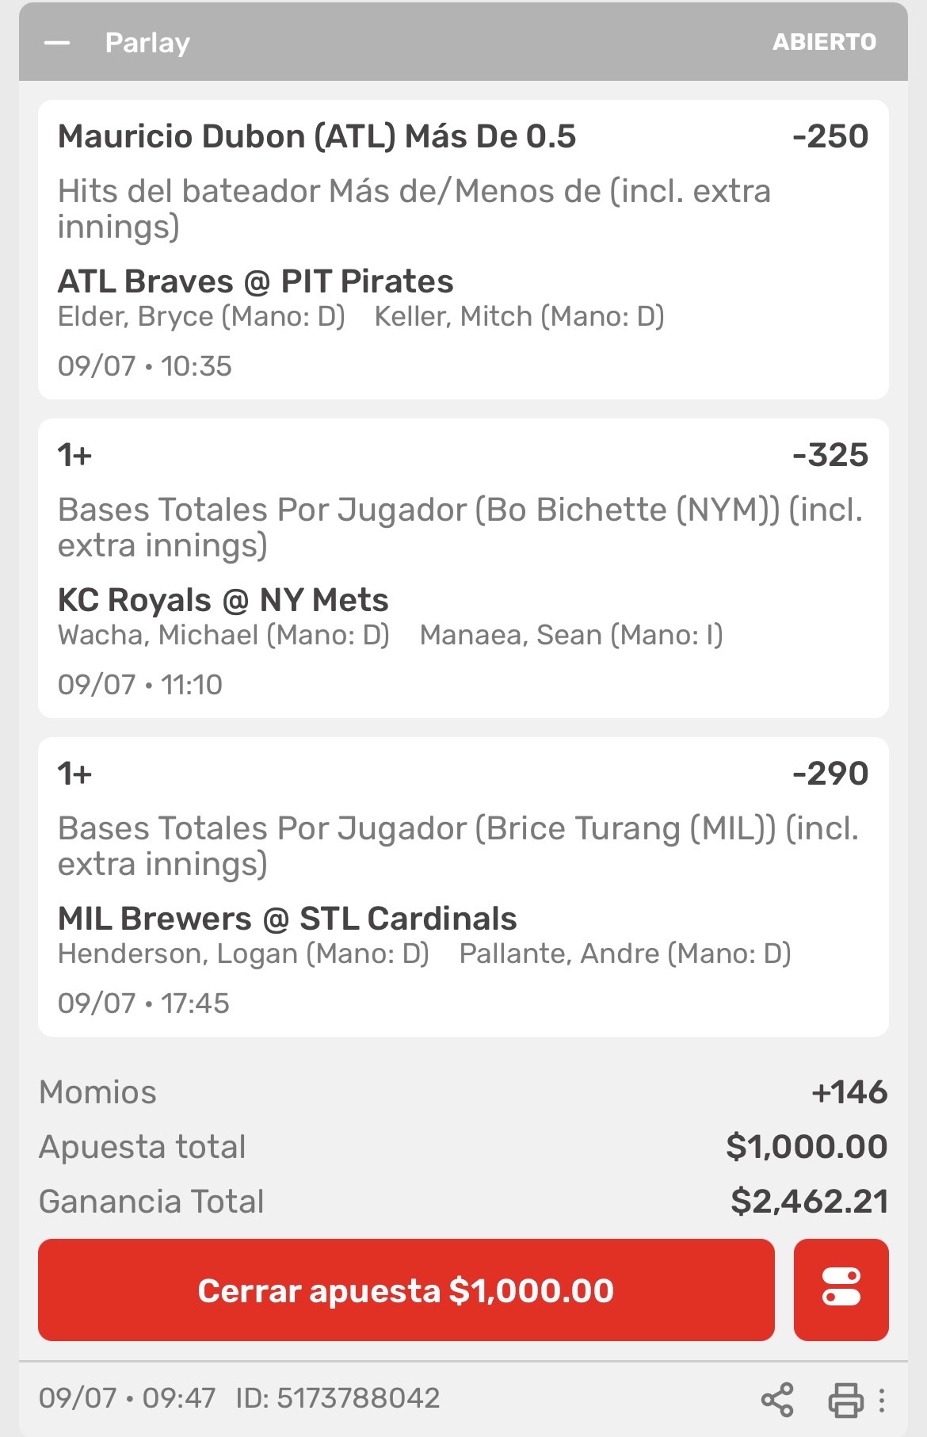This screenshot has height=1437, width=927.
Task: Open Bo Bichette total bases market description
Action: 460,527
